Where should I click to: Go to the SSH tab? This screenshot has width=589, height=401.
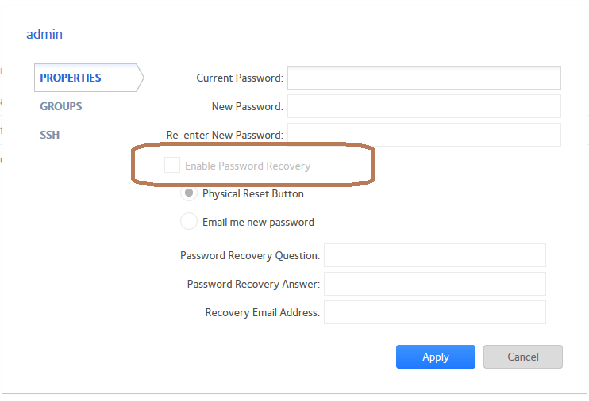click(x=50, y=135)
